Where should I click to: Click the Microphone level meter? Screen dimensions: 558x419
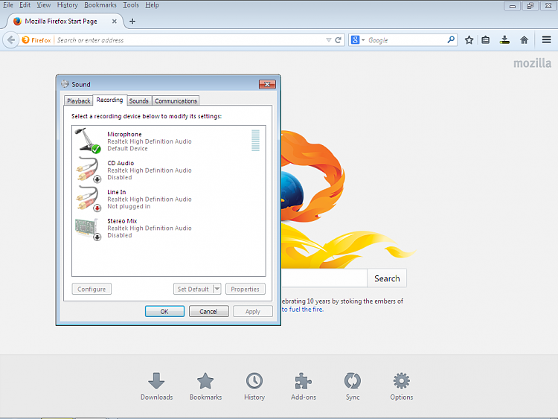click(x=255, y=140)
